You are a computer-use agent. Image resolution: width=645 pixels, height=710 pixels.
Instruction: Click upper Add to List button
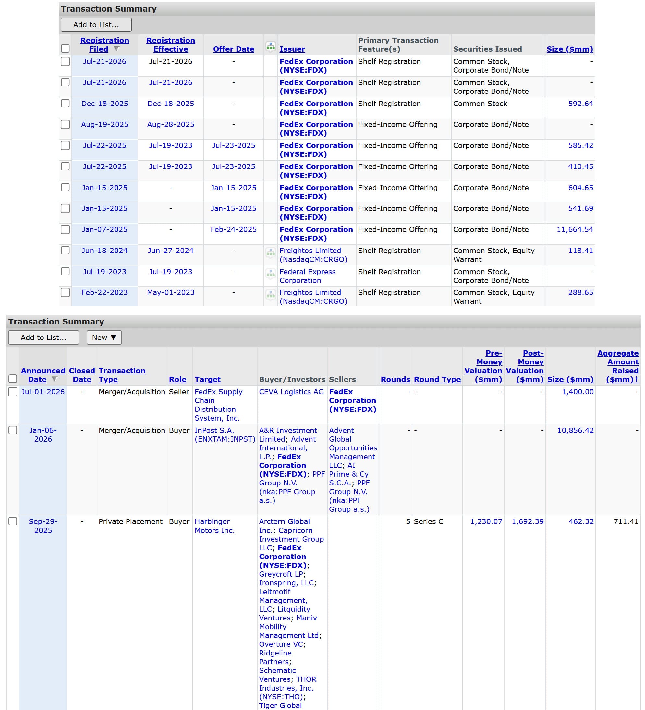96,25
